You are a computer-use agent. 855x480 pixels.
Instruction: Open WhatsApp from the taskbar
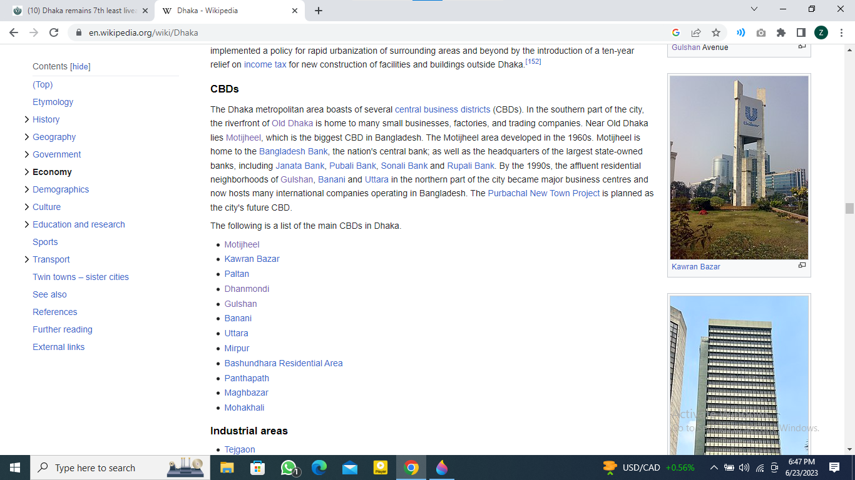289,467
